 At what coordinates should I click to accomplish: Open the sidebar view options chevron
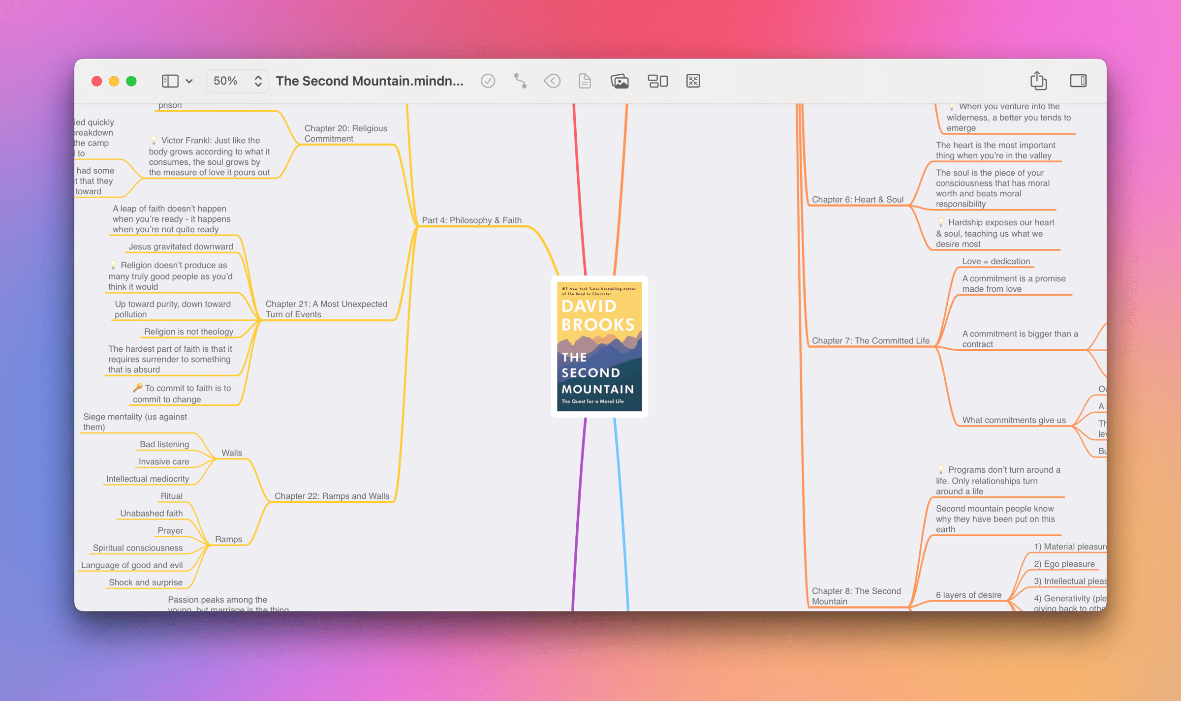[x=189, y=81]
